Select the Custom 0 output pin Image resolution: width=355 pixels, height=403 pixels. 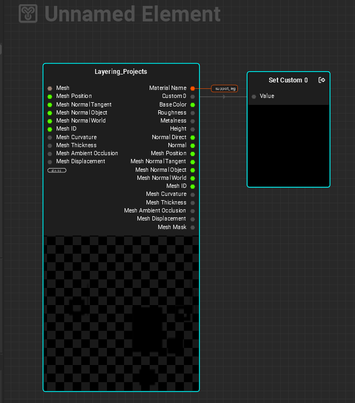pos(192,96)
